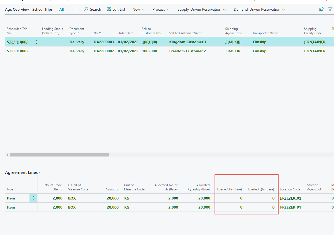Open the filter pane icon
334x235 pixels.
coord(330,9)
